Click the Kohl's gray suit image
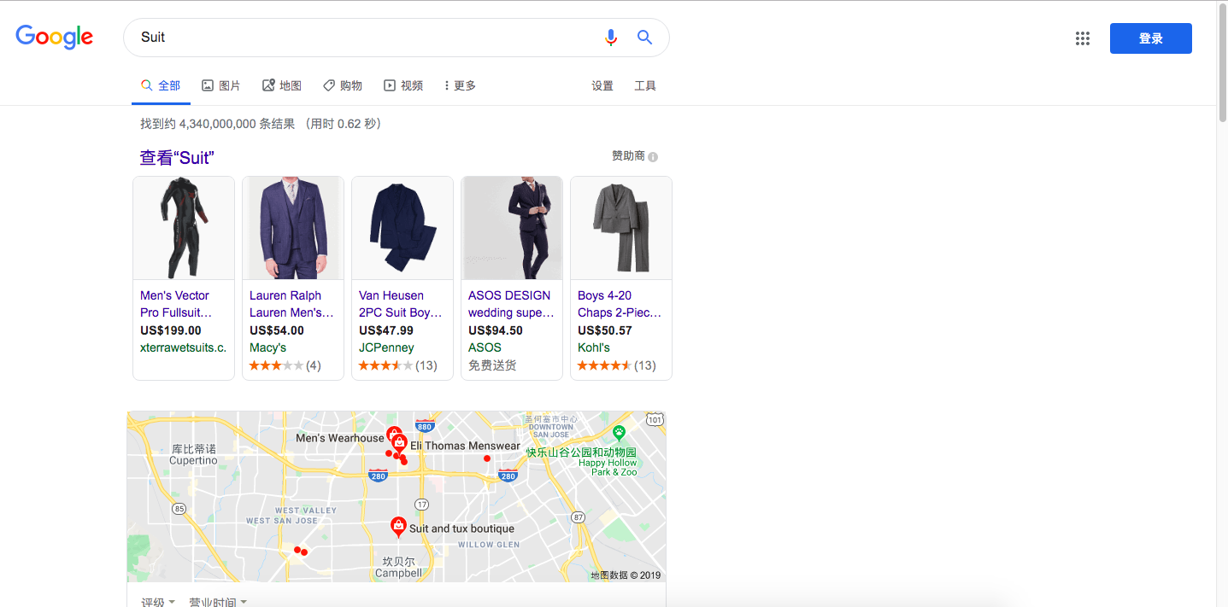 (x=621, y=228)
